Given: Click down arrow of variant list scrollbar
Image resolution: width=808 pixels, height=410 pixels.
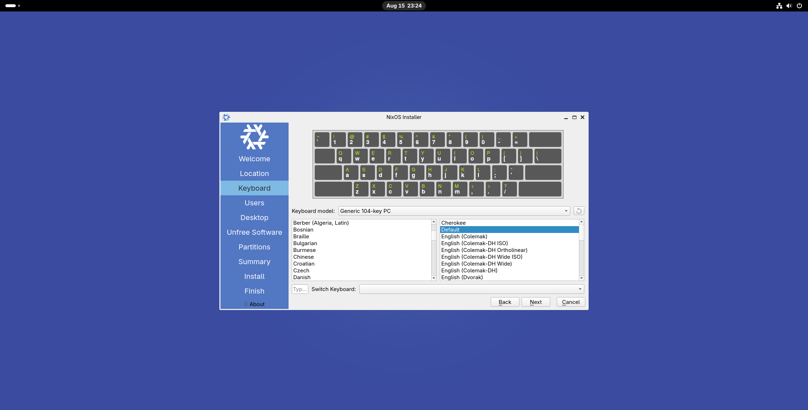Looking at the screenshot, I should click(581, 278).
